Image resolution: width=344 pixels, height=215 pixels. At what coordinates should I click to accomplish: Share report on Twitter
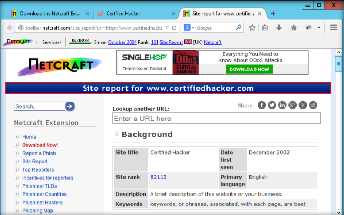coord(272,105)
